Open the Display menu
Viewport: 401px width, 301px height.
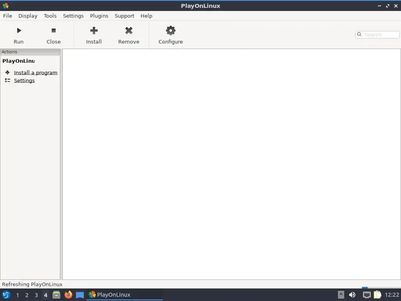[x=28, y=16]
